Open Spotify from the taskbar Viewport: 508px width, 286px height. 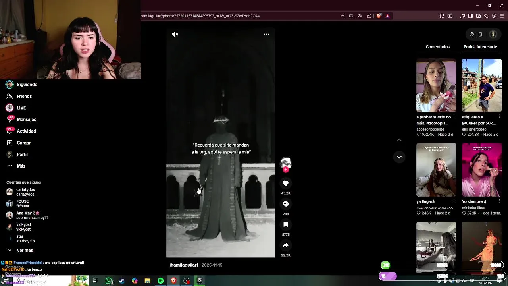(x=160, y=281)
